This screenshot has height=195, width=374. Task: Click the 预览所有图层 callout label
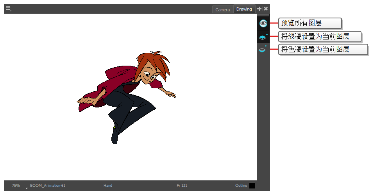[x=310, y=23]
